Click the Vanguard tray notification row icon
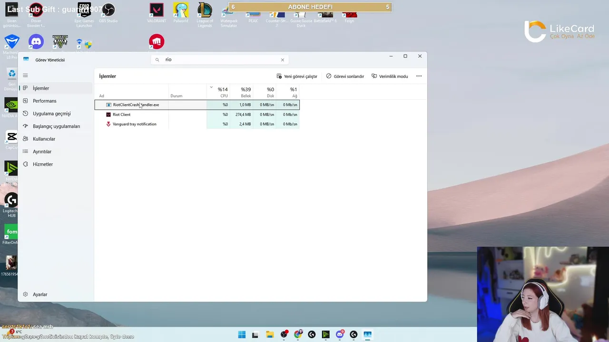 [x=108, y=124]
